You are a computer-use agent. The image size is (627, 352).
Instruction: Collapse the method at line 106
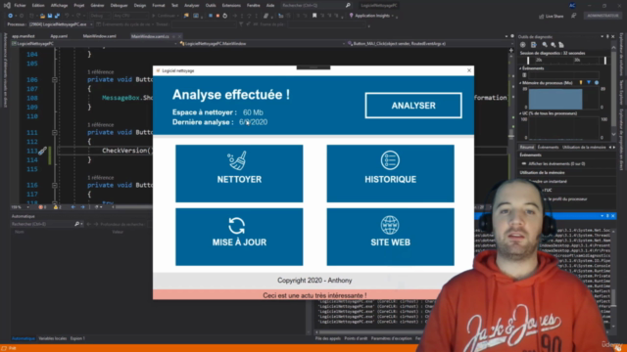(55, 80)
